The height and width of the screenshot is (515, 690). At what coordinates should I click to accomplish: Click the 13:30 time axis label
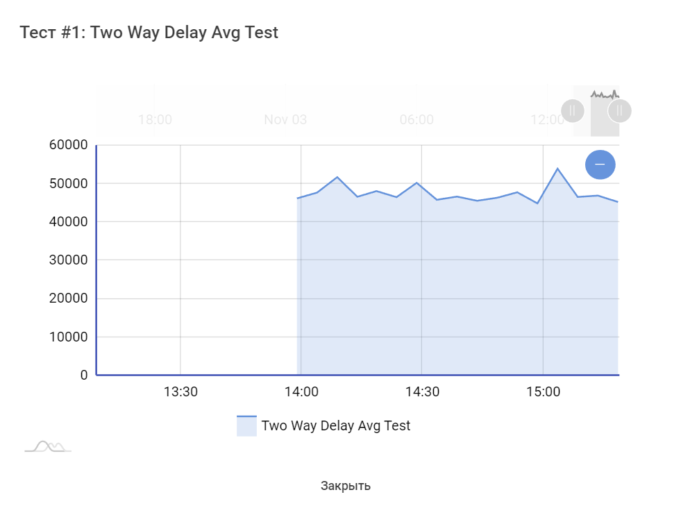pyautogui.click(x=180, y=391)
